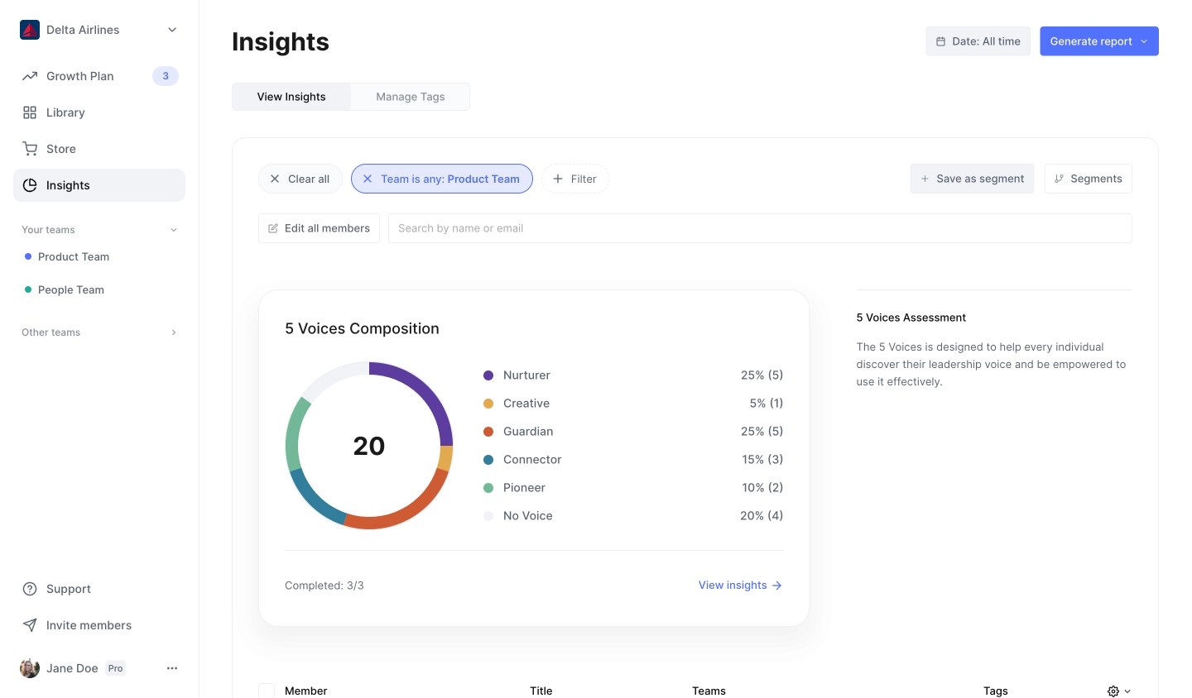Open Store in the sidebar
The image size is (1192, 698).
click(x=99, y=149)
